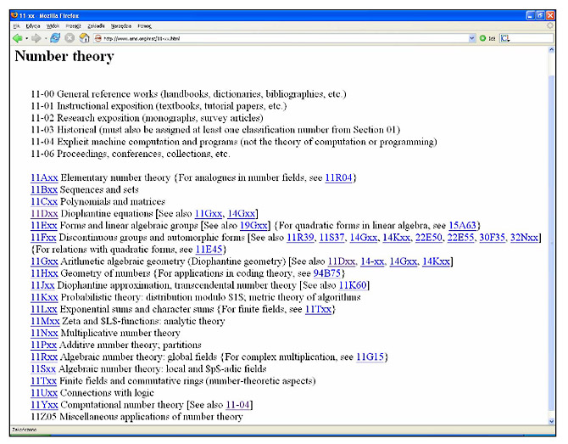
Task: Open the Narzędzia menu
Action: coord(121,26)
